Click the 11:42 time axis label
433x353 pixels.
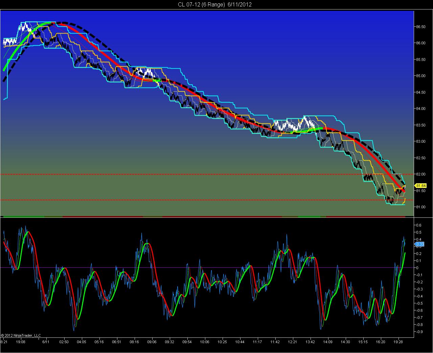click(x=275, y=342)
